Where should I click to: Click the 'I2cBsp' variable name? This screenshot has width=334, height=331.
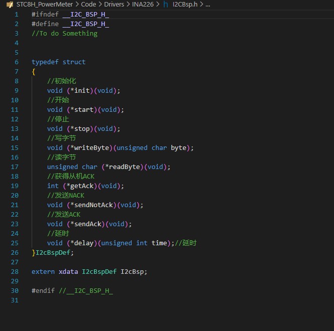[132, 272]
